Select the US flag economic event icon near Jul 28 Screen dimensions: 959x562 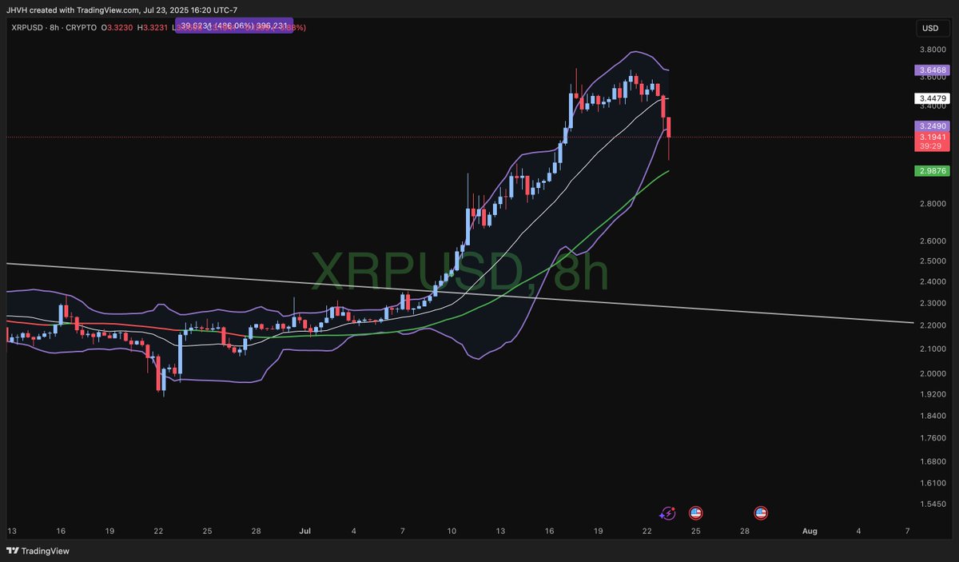point(759,513)
